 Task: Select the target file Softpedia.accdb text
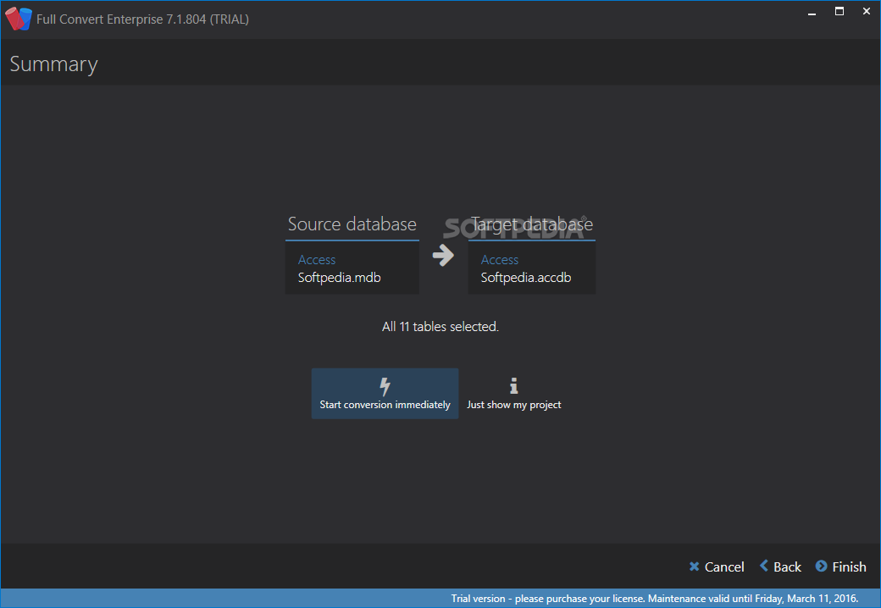pos(526,278)
